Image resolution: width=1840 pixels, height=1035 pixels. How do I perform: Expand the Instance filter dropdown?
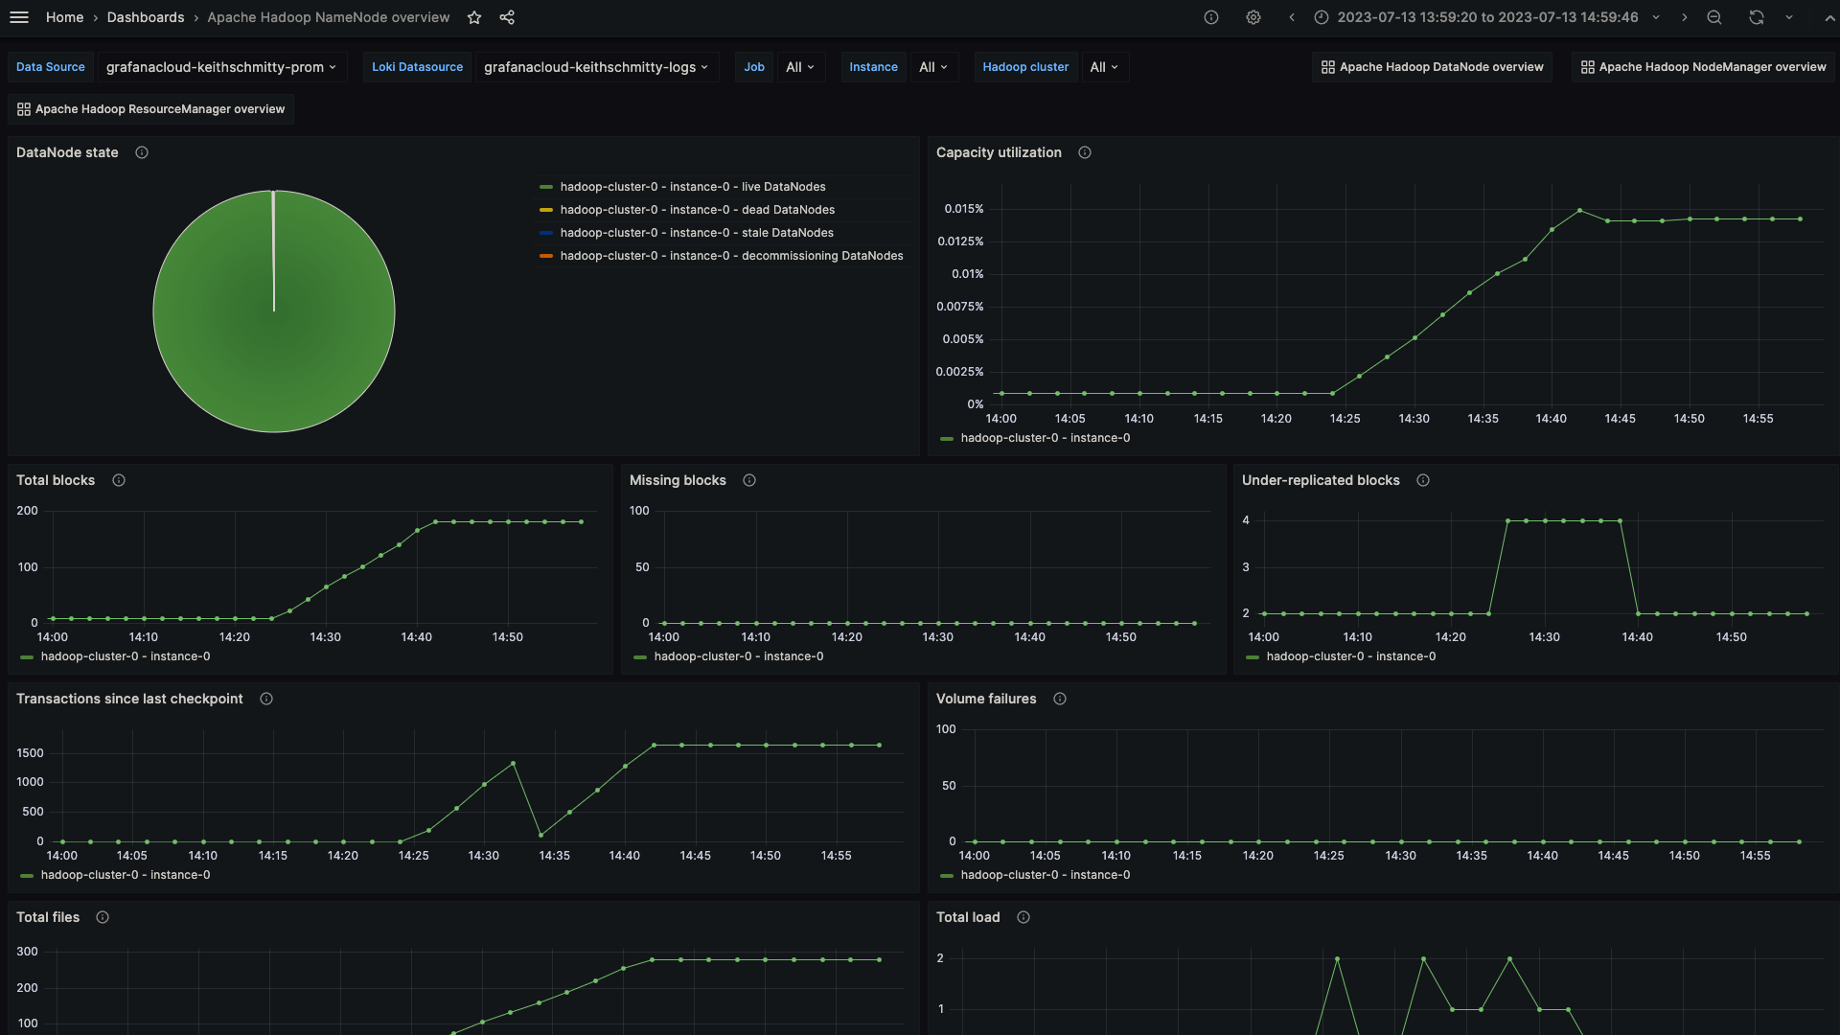click(931, 66)
